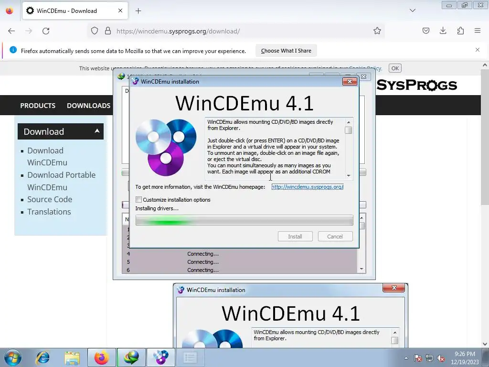Open Download WinCDEmu sidebar link
This screenshot has width=489, height=367.
pyautogui.click(x=47, y=156)
